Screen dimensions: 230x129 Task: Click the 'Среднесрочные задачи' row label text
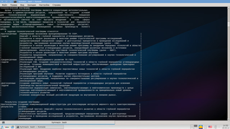(9, 61)
